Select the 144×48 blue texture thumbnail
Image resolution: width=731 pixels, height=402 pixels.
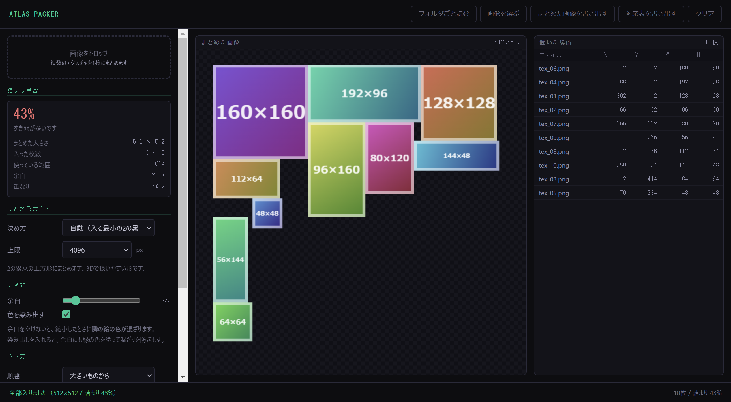coord(457,156)
